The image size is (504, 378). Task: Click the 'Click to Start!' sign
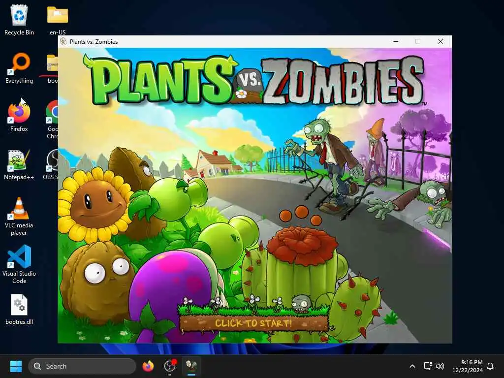tap(254, 322)
